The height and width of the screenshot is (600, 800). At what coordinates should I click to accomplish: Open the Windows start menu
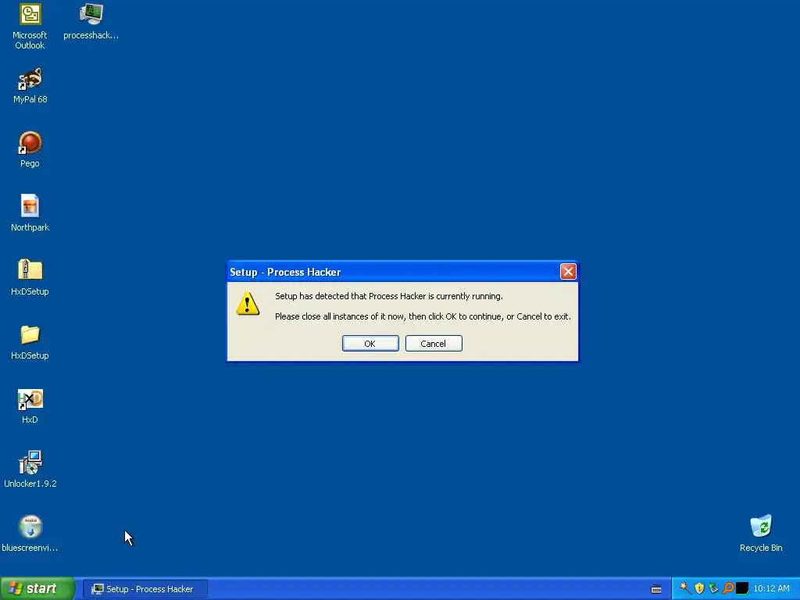coord(37,589)
